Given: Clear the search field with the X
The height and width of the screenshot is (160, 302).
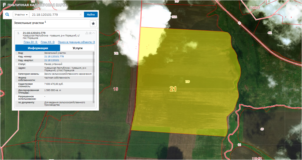Looking at the screenshot, I should tap(81, 15).
